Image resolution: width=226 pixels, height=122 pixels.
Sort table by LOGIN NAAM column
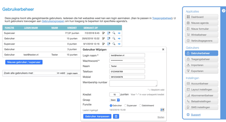(31, 28)
